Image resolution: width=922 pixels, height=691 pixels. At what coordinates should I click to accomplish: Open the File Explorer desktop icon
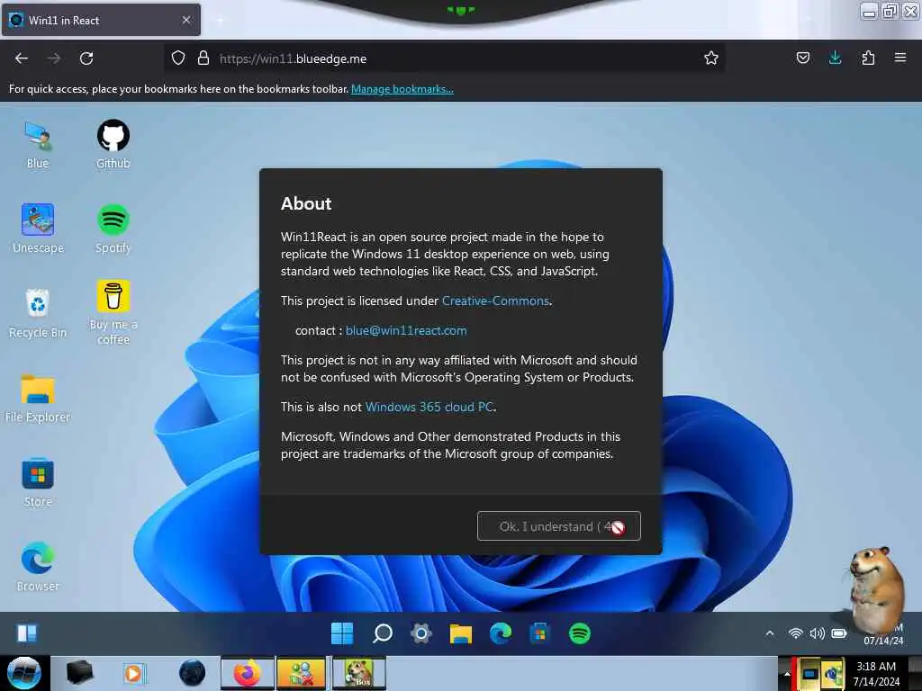[x=38, y=398]
